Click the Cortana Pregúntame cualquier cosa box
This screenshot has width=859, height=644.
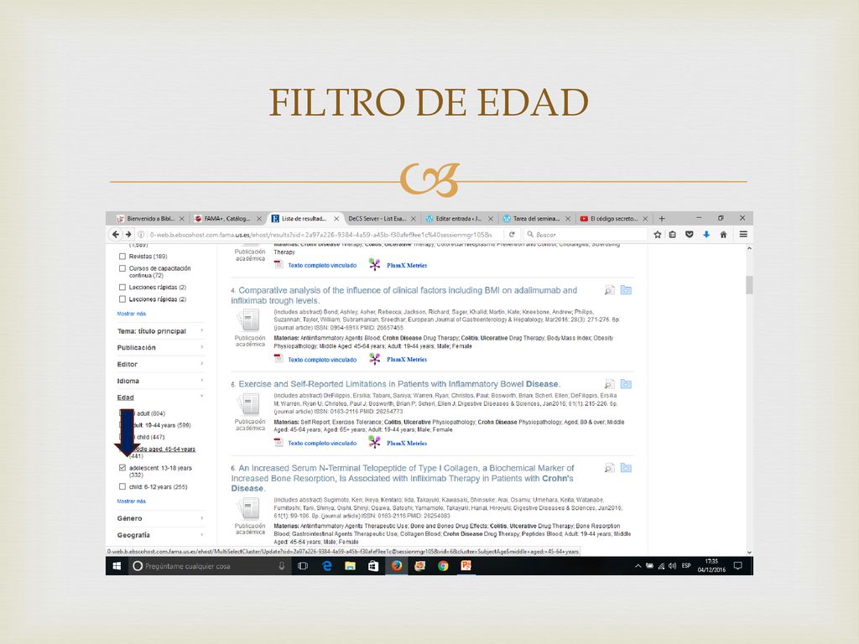[210, 566]
